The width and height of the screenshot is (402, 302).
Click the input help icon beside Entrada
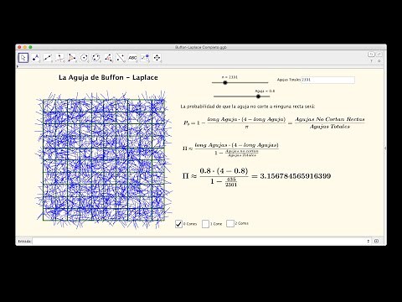tap(376, 241)
